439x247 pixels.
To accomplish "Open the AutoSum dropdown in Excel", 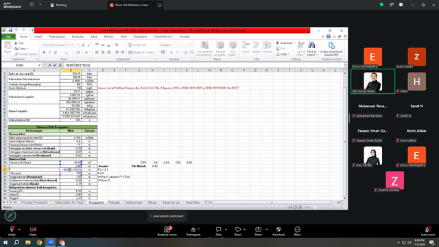I will pyautogui.click(x=294, y=43).
